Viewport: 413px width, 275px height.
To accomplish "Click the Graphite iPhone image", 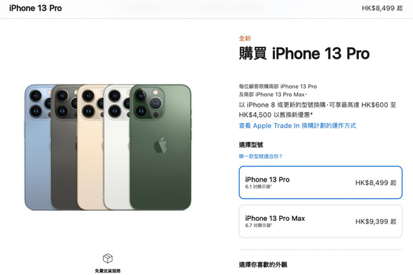I will pos(64,147).
